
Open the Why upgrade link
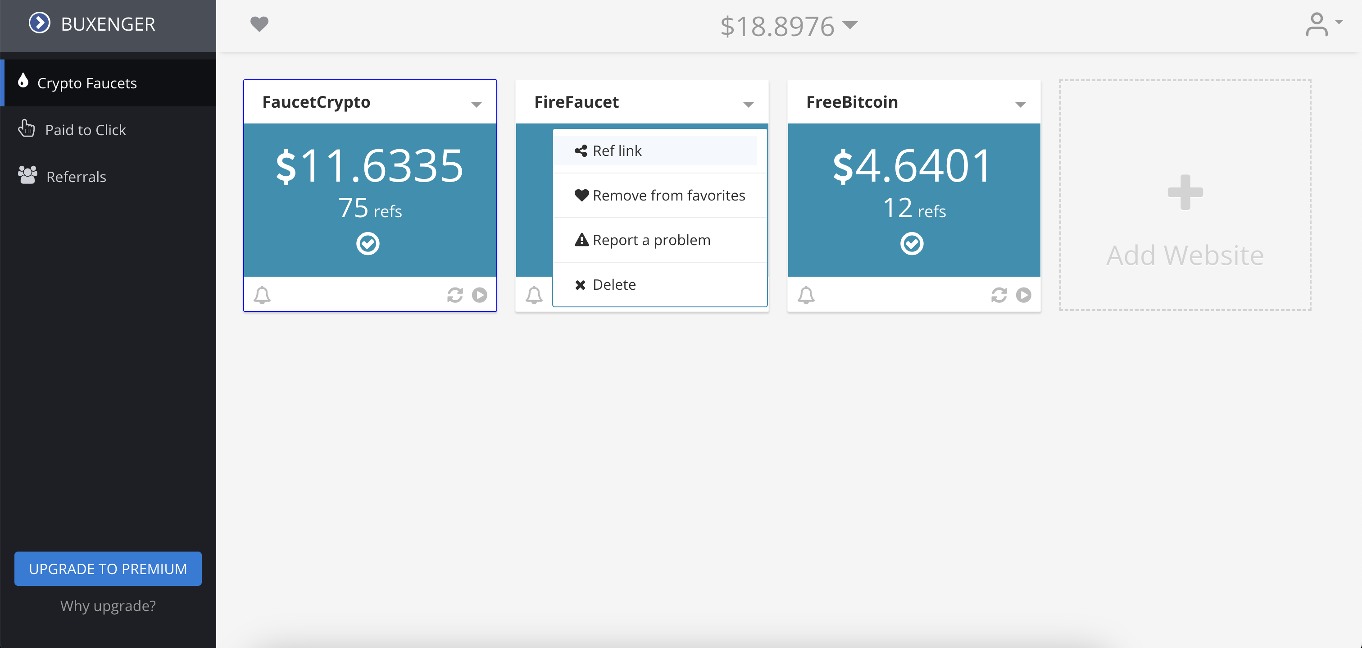(x=107, y=606)
